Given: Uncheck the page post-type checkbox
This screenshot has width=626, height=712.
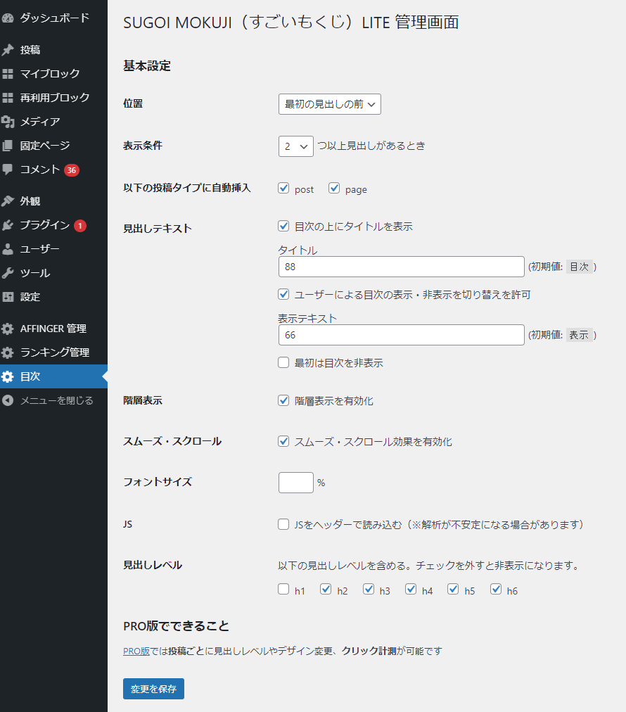Looking at the screenshot, I should (x=334, y=188).
